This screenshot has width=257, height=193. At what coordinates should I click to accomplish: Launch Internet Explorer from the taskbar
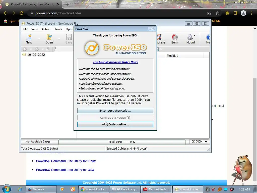(20, 189)
